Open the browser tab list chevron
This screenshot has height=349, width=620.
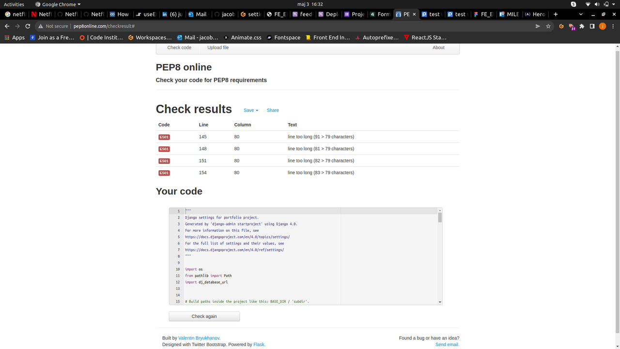[580, 14]
